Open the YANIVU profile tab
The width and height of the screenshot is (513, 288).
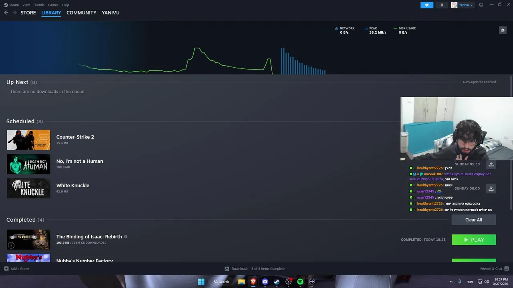[x=111, y=13]
